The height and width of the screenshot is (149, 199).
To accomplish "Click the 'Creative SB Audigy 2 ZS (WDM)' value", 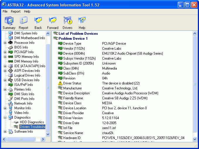I will click(125, 98).
